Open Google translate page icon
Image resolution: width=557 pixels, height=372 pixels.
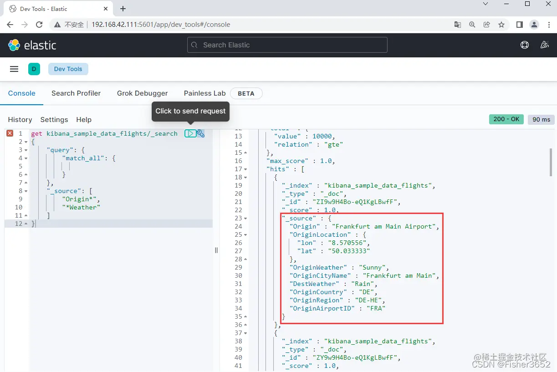click(x=458, y=25)
